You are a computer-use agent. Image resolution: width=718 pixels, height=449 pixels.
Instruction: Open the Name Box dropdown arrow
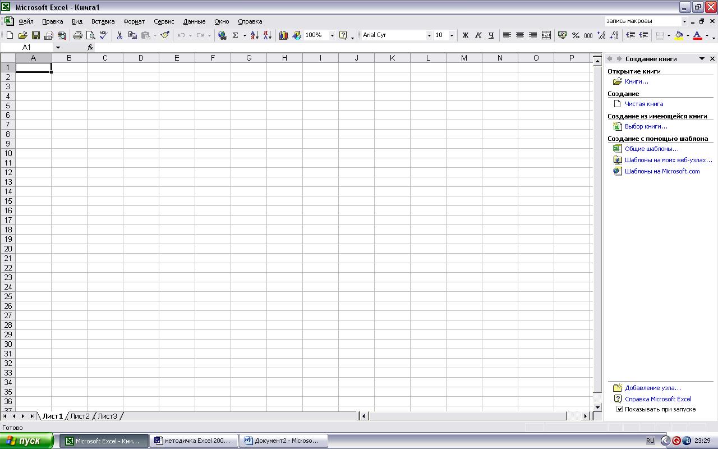57,47
